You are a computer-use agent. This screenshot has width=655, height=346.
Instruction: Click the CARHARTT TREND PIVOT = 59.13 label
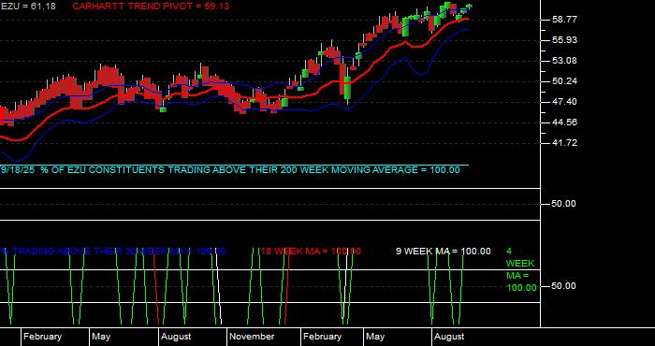point(151,7)
